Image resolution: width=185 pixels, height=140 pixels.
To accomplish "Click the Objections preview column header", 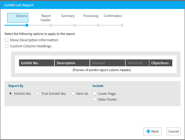I will tap(161, 63).
